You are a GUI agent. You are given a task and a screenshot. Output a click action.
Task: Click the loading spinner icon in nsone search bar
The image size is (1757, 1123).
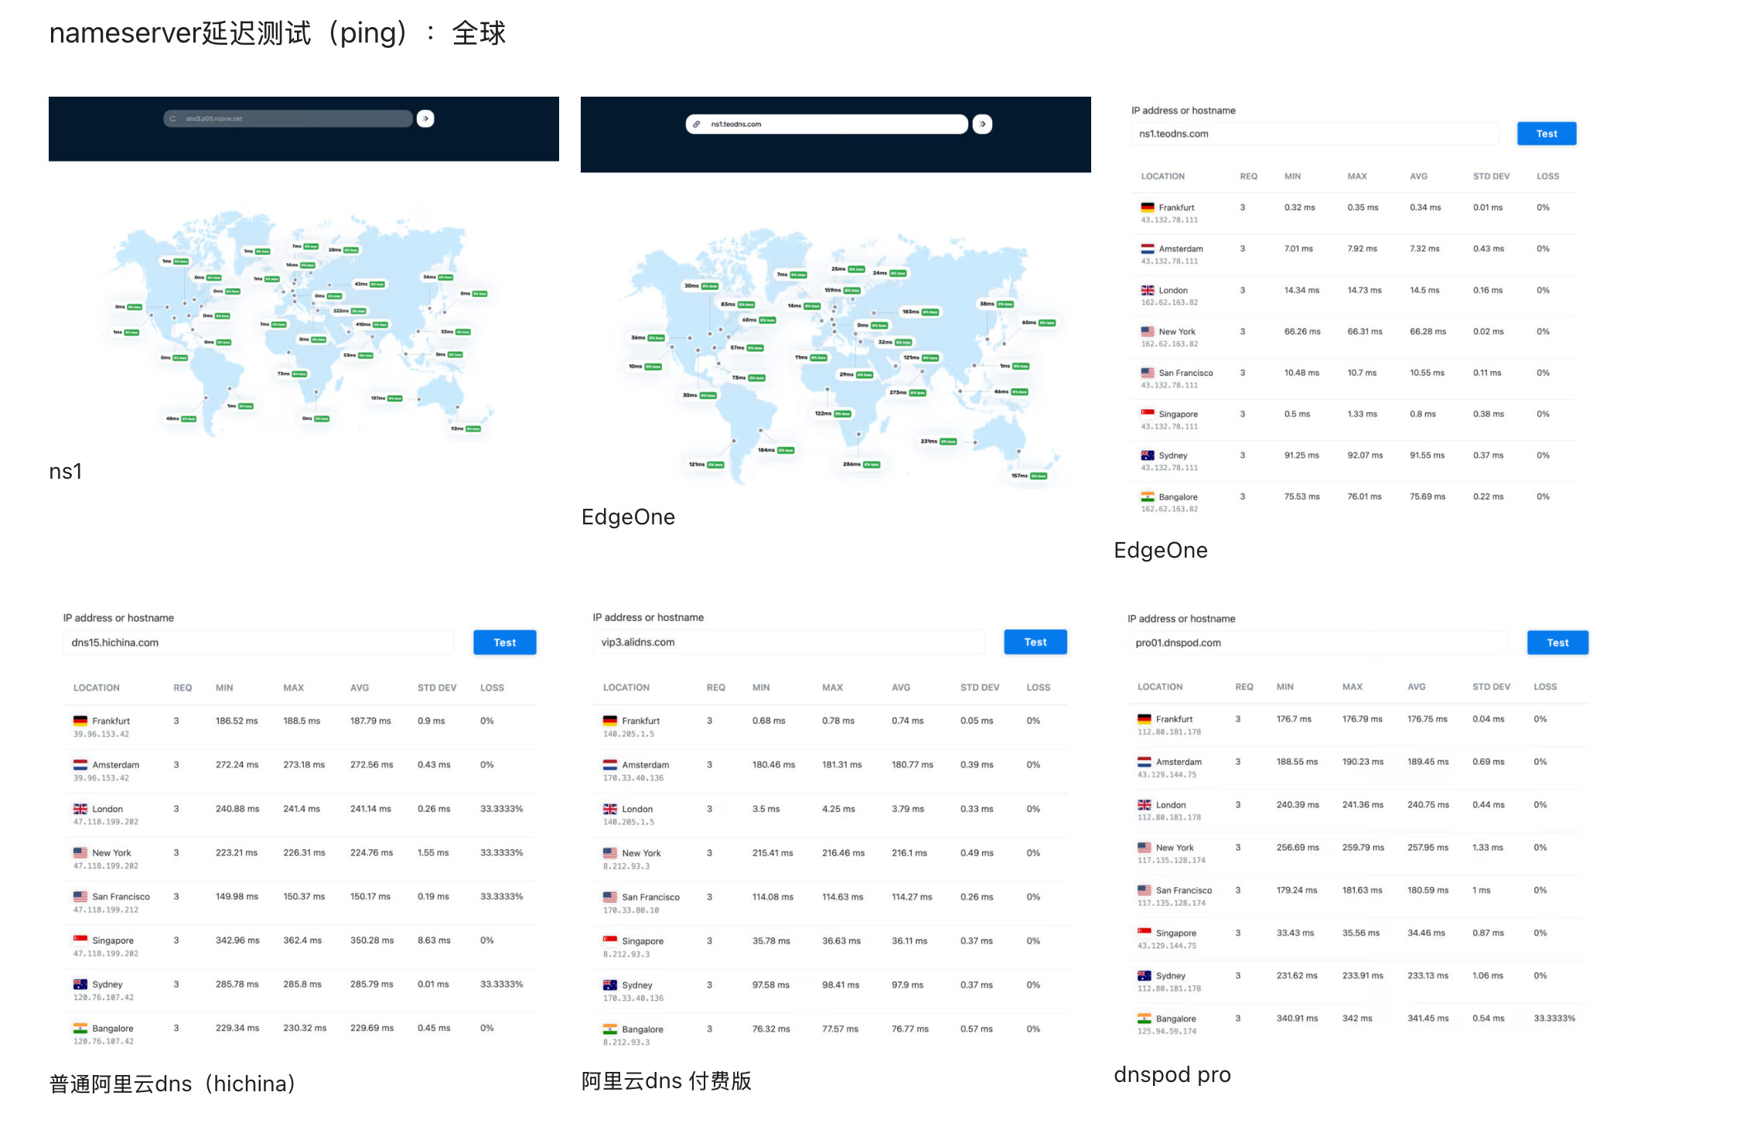(173, 118)
